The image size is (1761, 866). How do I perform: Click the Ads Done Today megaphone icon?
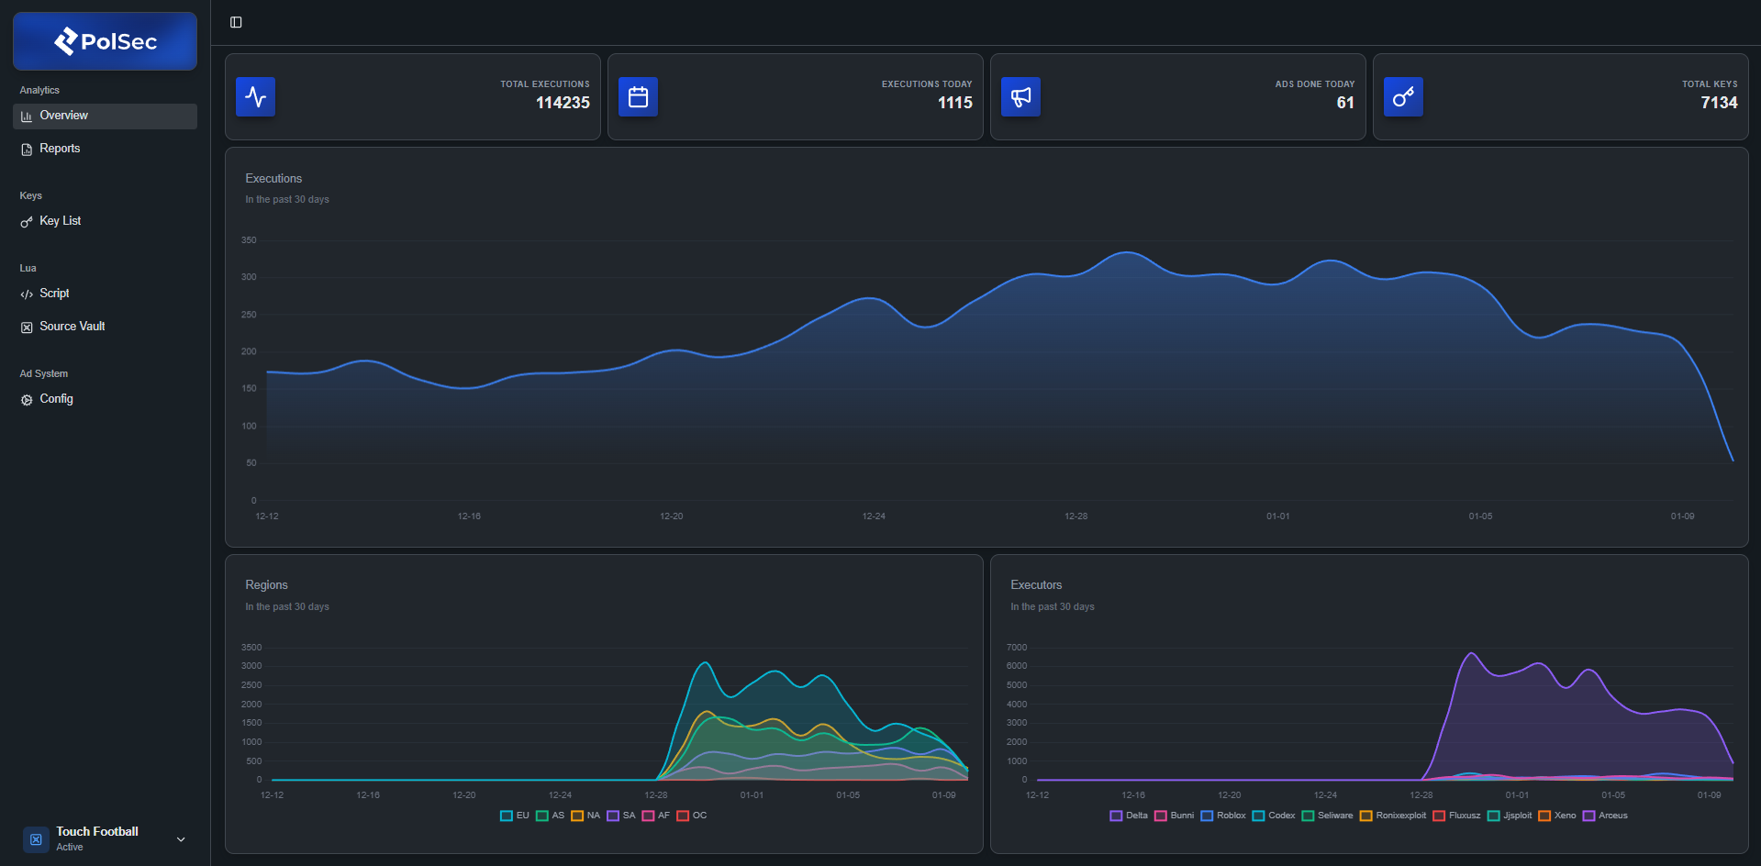(1021, 97)
